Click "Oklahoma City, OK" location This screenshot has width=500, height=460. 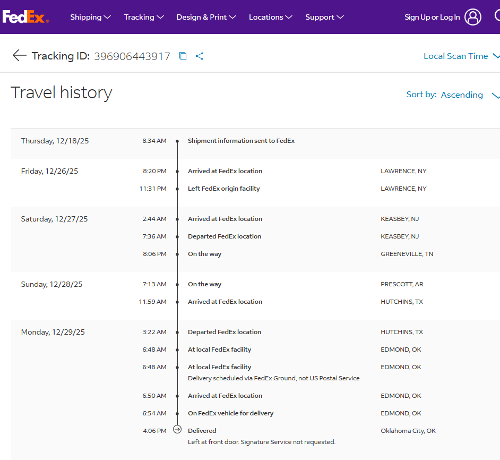tap(408, 431)
